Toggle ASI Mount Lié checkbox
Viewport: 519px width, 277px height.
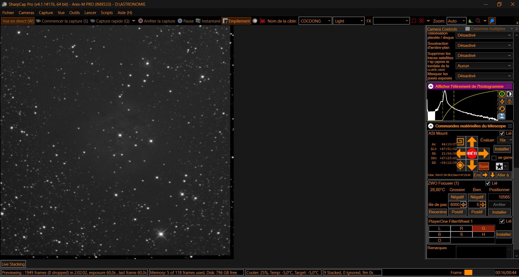pos(502,133)
